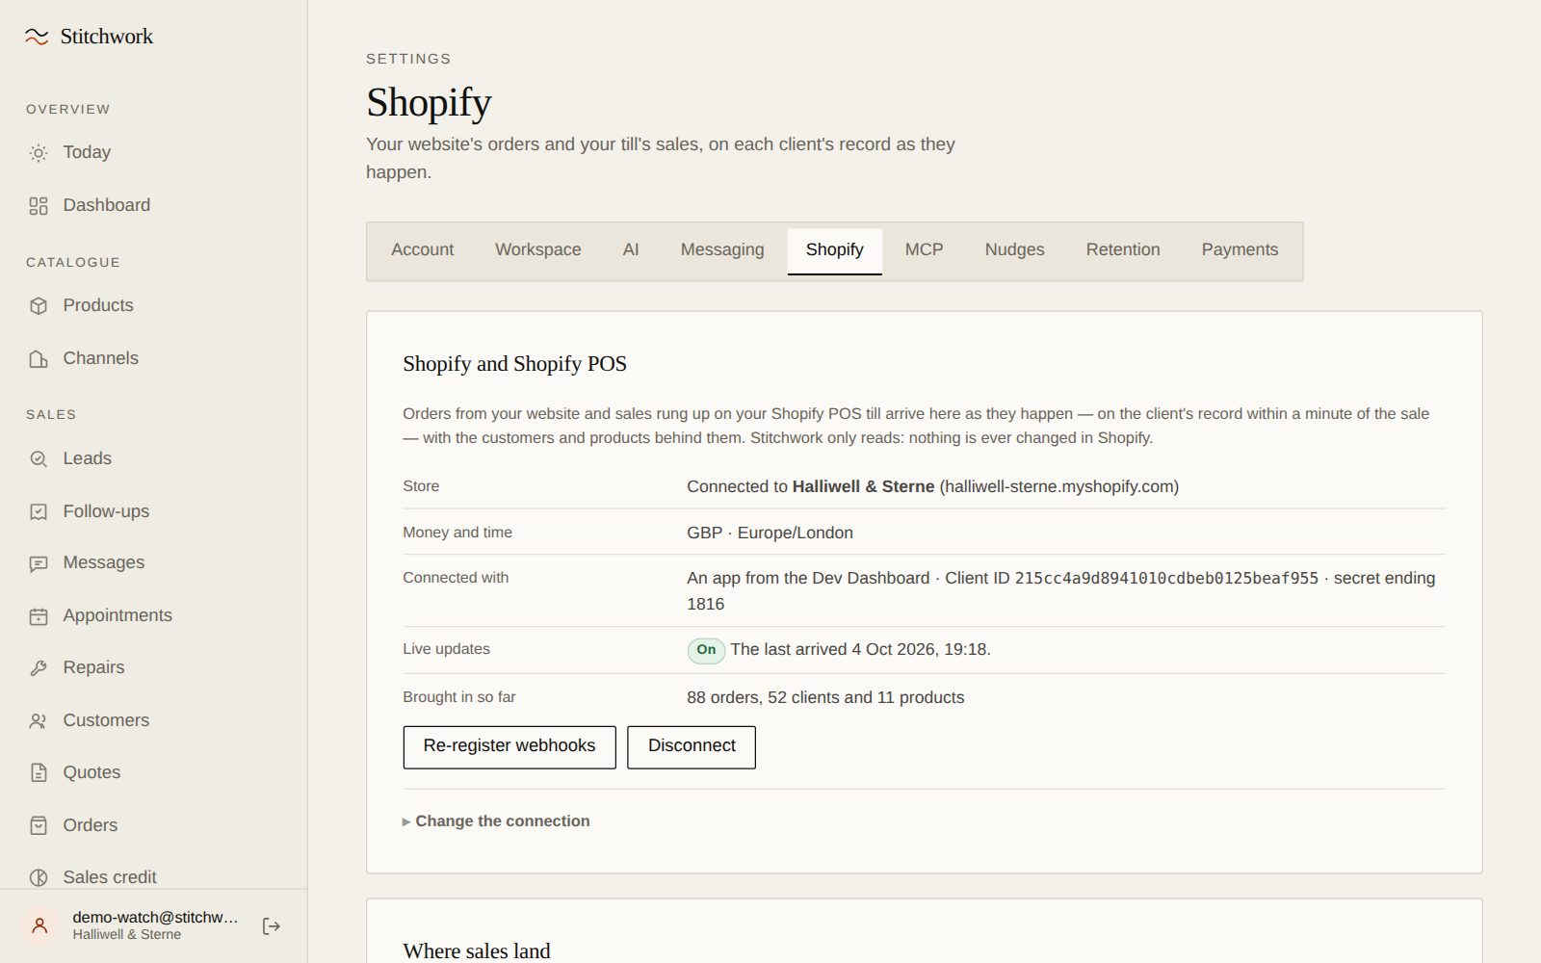1541x963 pixels.
Task: Click demo-watch account email label
Action: pos(155,918)
